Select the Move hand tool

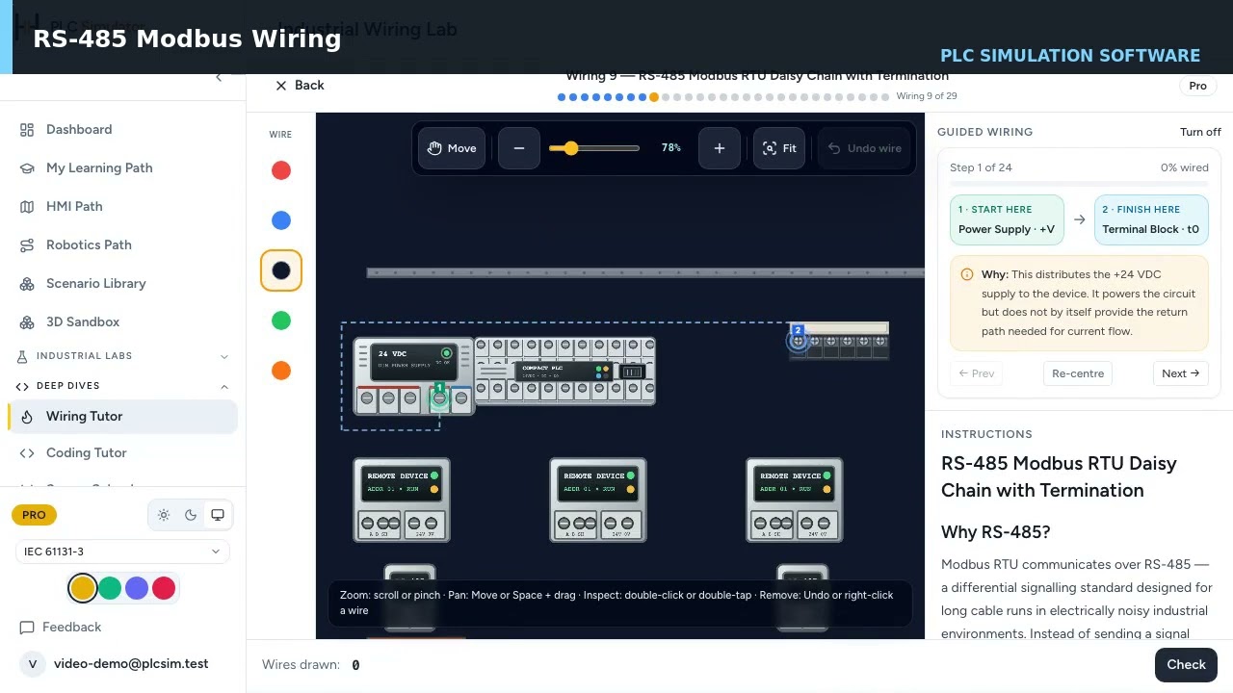click(452, 148)
